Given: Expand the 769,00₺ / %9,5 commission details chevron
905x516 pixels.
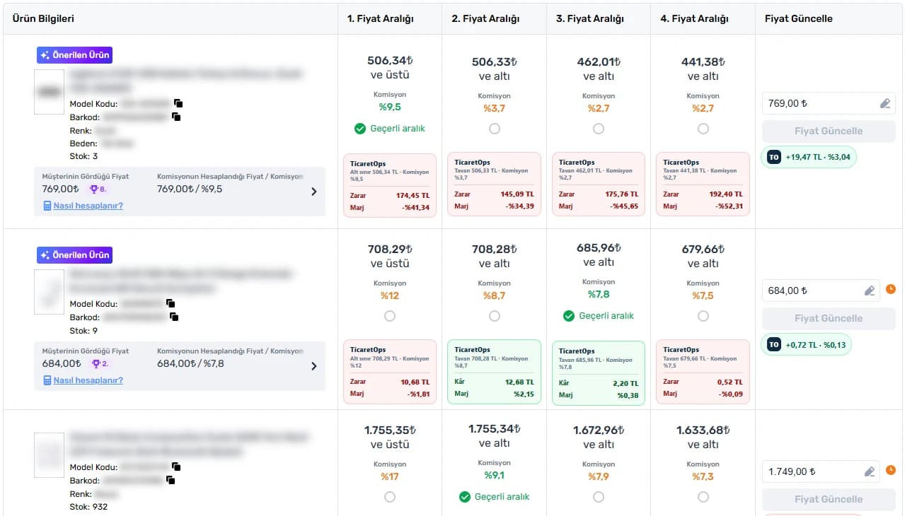Looking at the screenshot, I should (314, 192).
